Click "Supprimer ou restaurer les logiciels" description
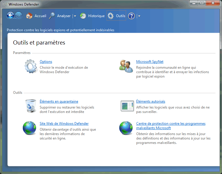 click(67, 109)
